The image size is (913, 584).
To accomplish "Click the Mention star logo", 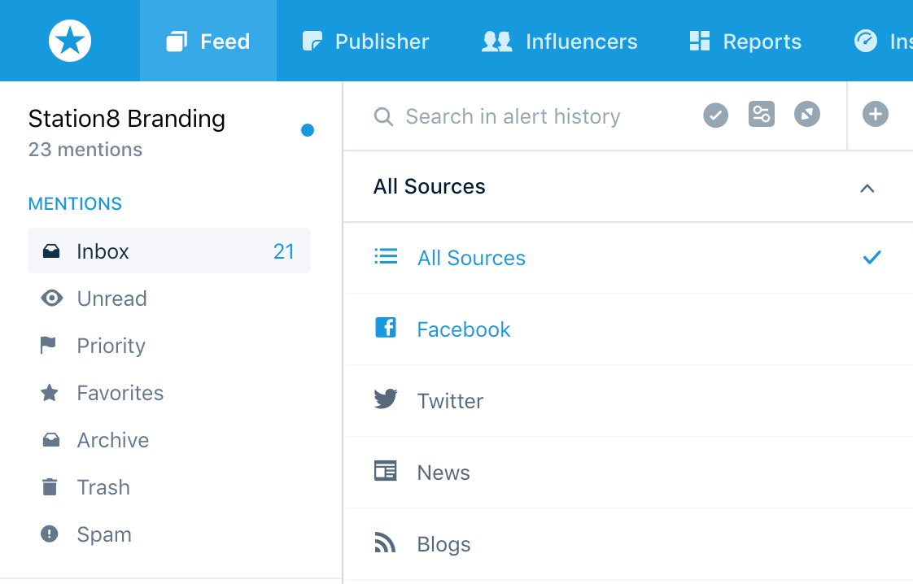I will point(70,41).
